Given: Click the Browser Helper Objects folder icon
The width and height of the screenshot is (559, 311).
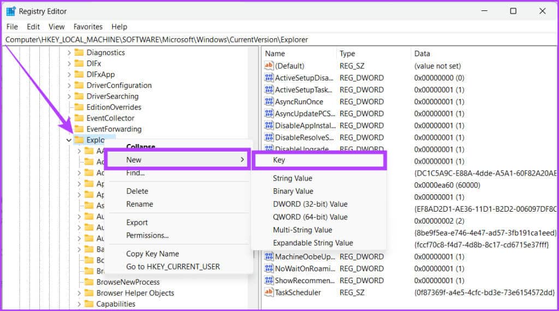Looking at the screenshot, I should click(89, 293).
